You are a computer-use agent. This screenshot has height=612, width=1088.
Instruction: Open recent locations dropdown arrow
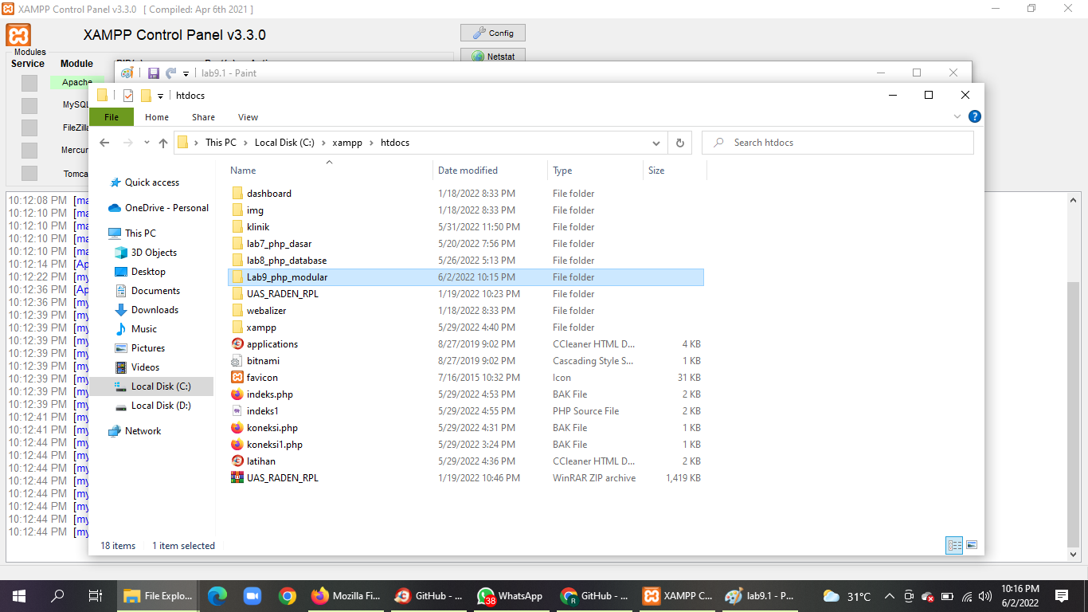point(147,143)
